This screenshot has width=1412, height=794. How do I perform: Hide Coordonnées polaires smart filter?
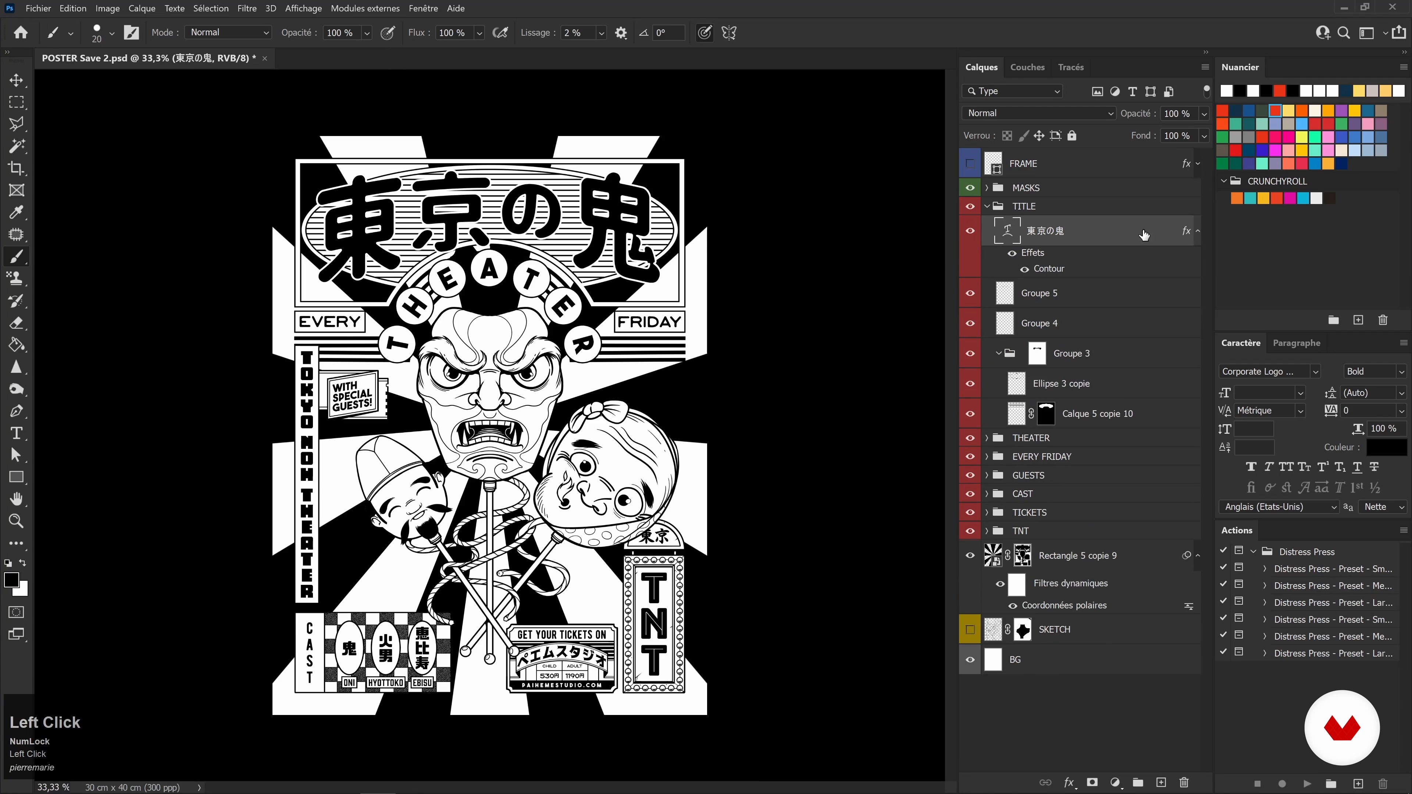tap(1012, 605)
